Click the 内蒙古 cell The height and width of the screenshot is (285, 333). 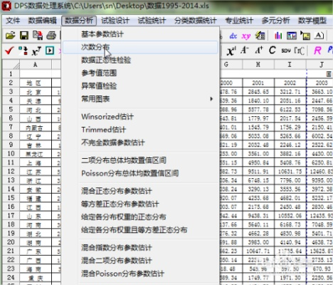click(36, 128)
